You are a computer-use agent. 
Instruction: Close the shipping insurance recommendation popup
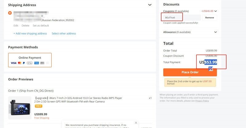pyautogui.click(x=136, y=123)
